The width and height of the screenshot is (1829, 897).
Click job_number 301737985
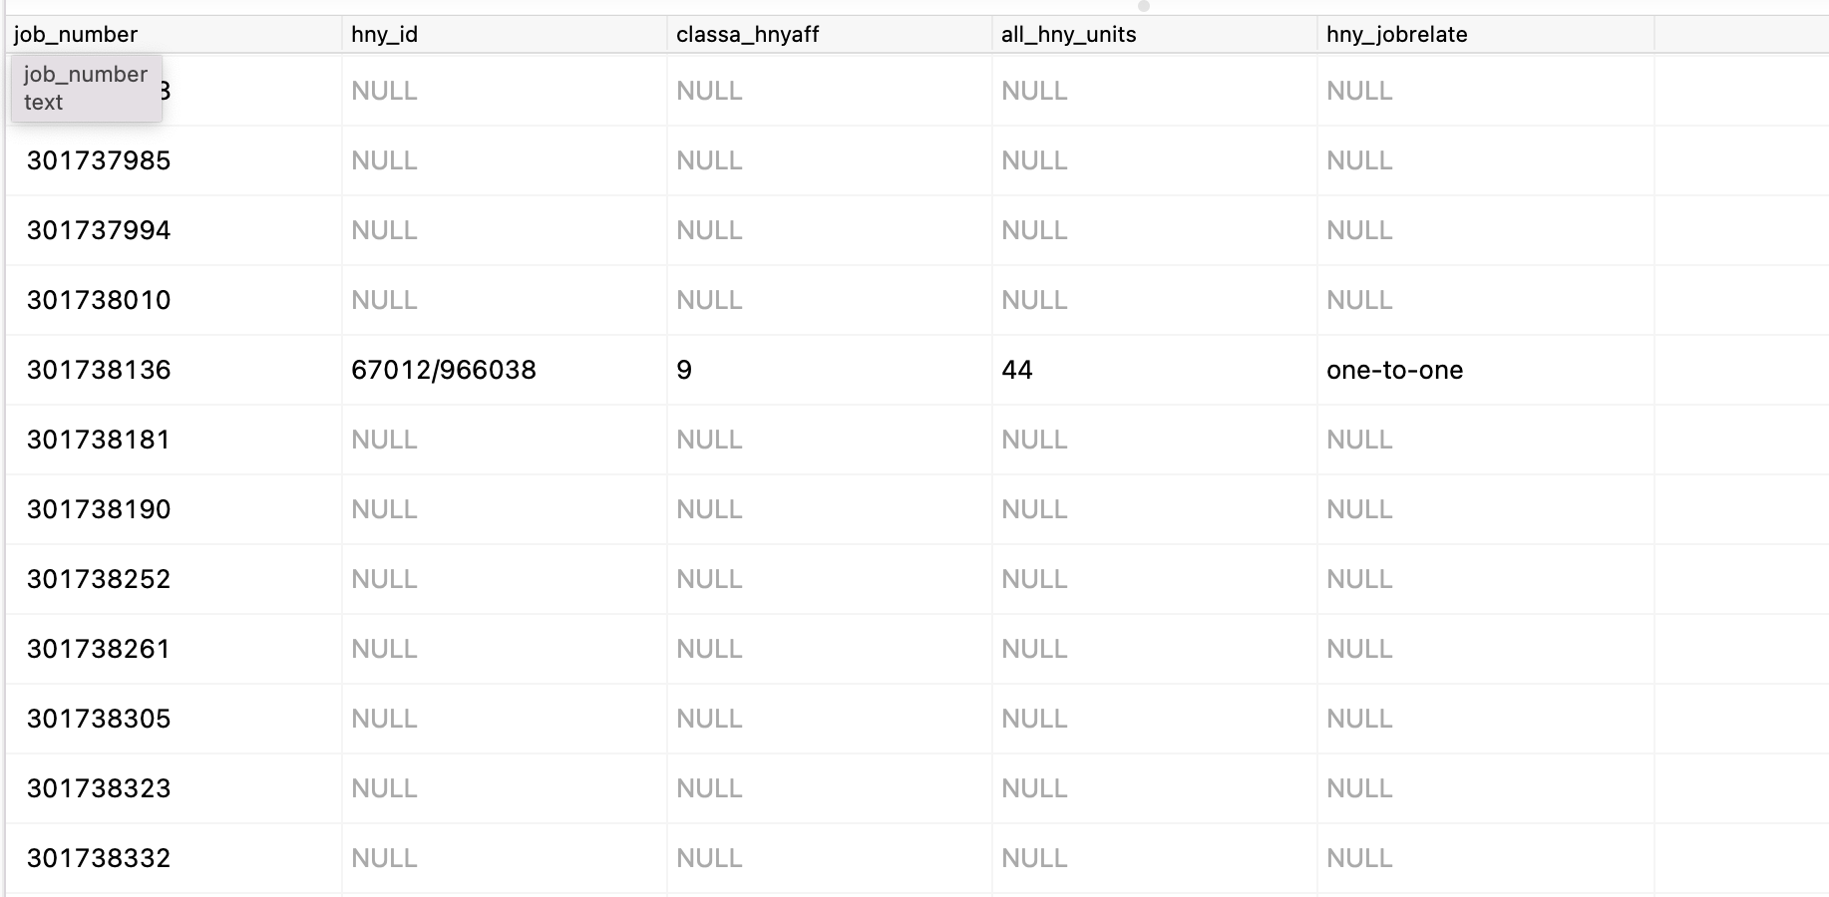97,160
